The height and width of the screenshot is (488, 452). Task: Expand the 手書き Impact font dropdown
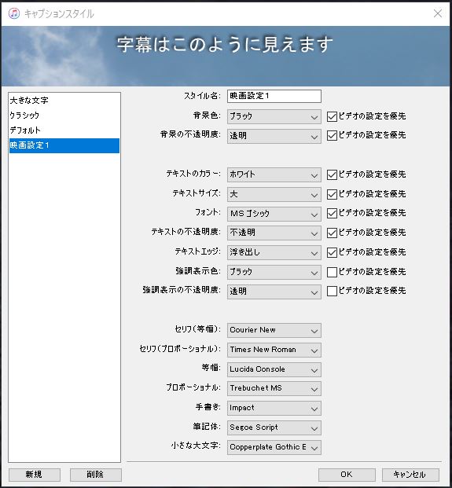(x=274, y=408)
